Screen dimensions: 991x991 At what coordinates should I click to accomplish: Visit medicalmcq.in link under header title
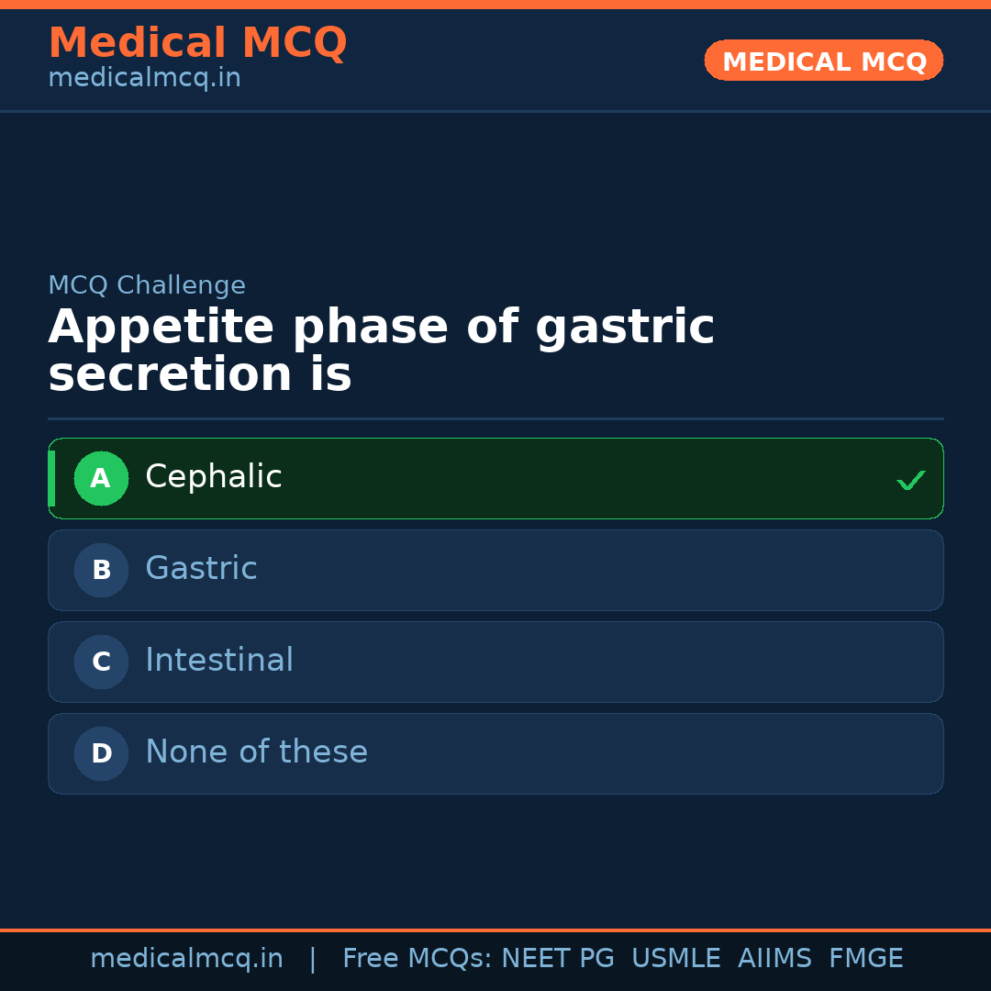[x=144, y=78]
